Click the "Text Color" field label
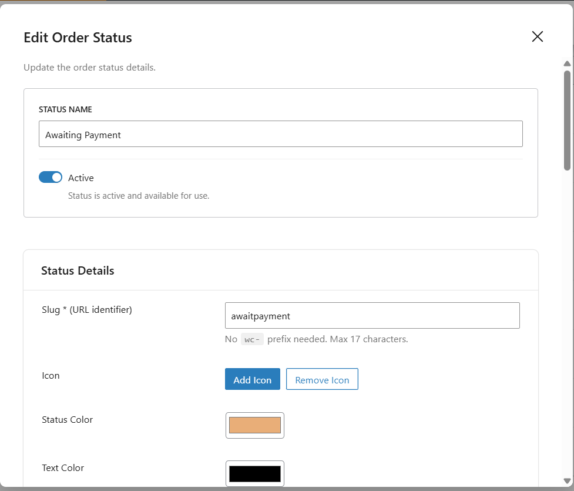The height and width of the screenshot is (491, 574). tap(63, 468)
